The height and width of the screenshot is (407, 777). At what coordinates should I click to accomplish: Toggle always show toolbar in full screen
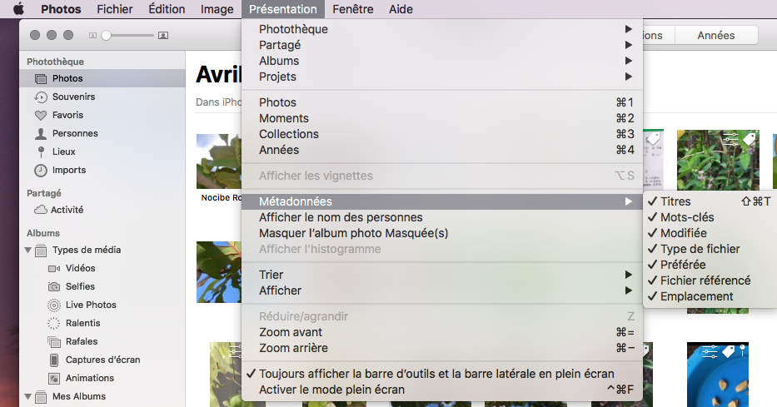click(x=442, y=374)
